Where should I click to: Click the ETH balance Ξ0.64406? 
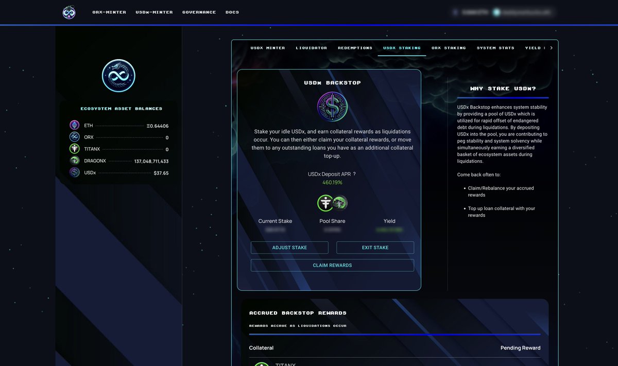click(158, 126)
